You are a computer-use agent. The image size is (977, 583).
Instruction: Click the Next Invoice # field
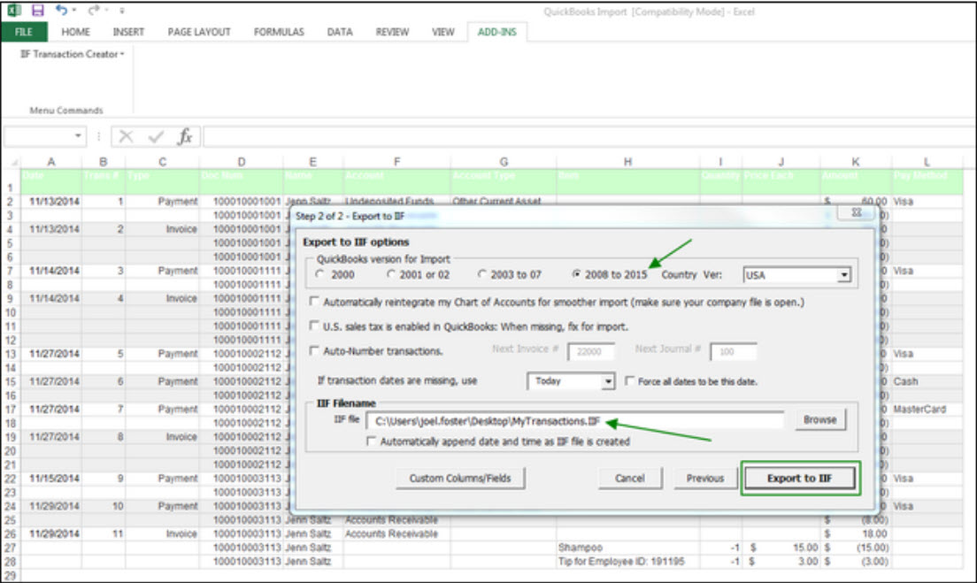point(590,351)
